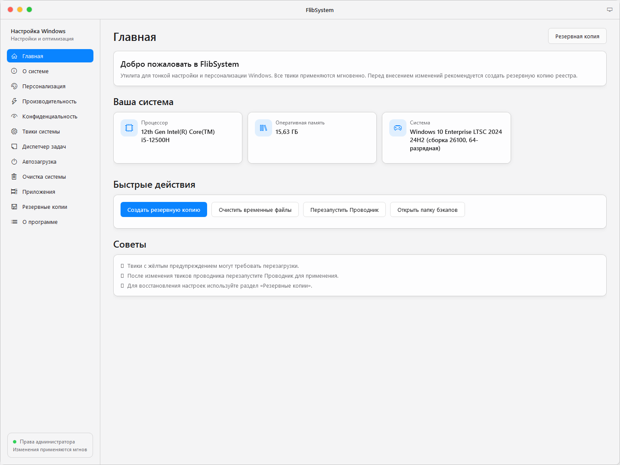Click the palette icon beside Персонализация
This screenshot has height=465, width=620.
(14, 86)
